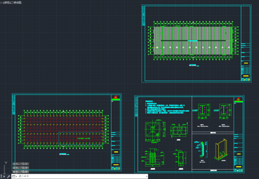This screenshot has width=259, height=179.
Task: Select the cyan notes text block
Action: (167, 107)
